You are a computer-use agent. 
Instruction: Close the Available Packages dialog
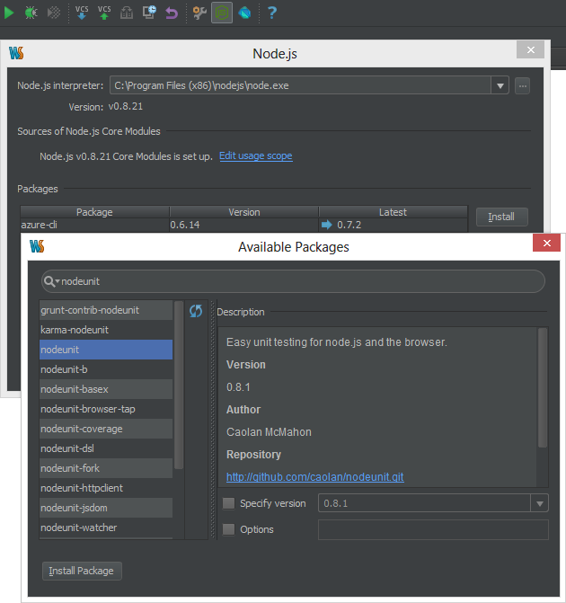pos(546,243)
